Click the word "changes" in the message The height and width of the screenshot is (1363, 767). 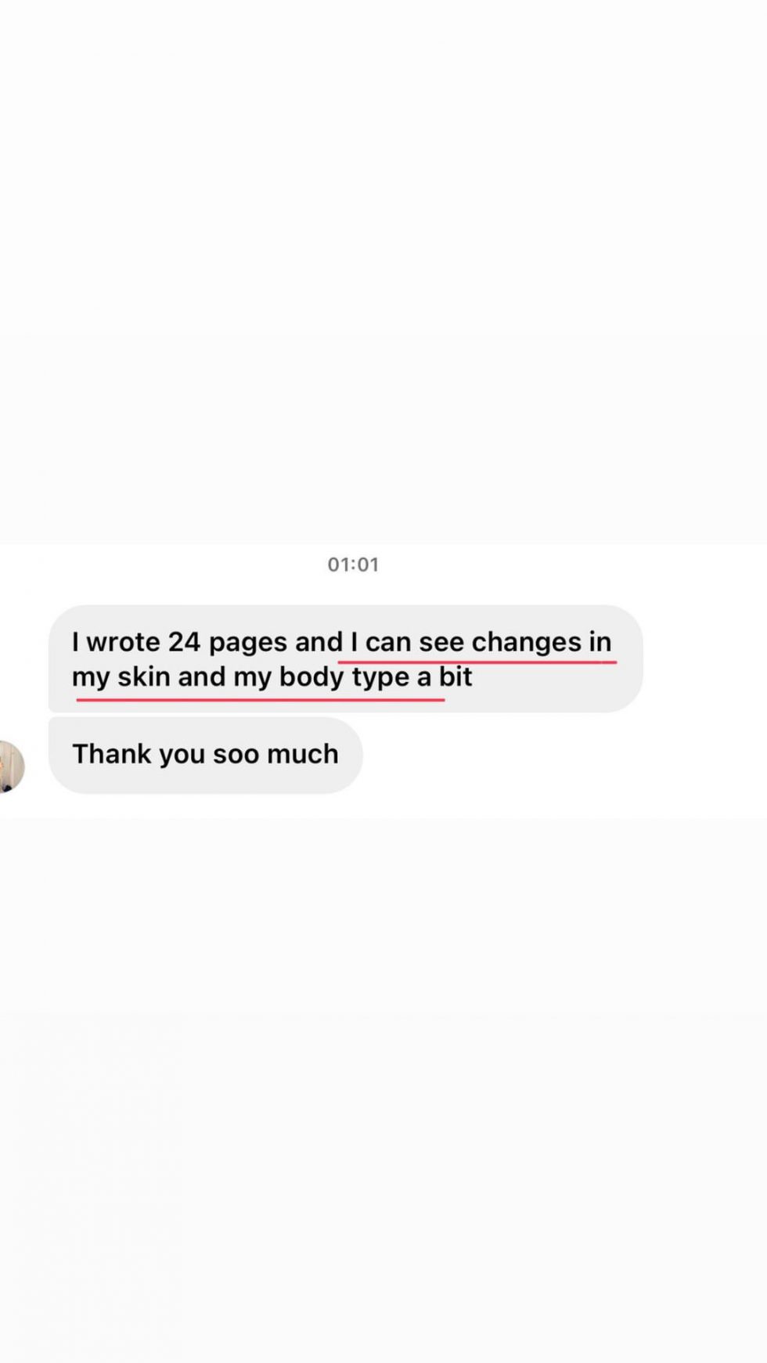(x=526, y=644)
